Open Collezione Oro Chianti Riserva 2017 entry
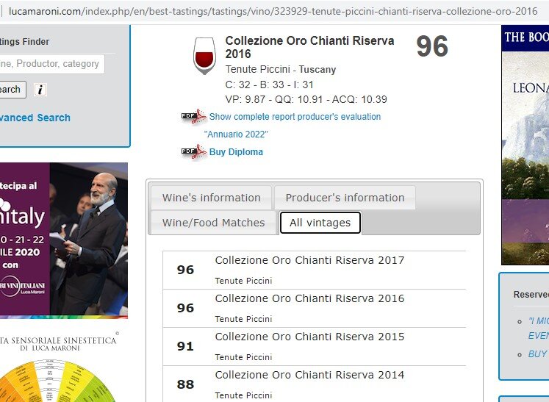Screen dimensions: 549x402 tap(309, 260)
